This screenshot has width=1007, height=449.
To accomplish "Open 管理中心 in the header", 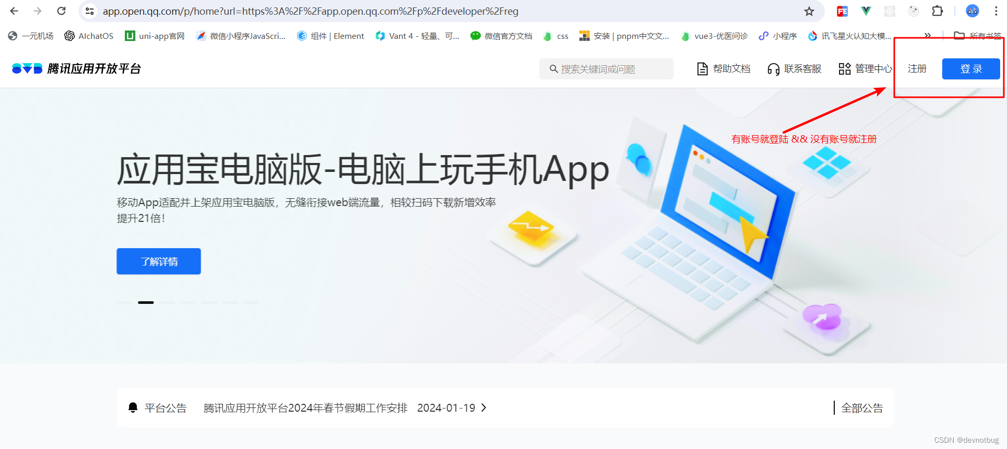I will pyautogui.click(x=866, y=69).
